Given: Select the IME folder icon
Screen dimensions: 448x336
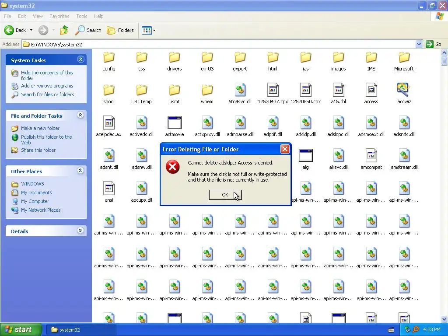Looking at the screenshot, I should [x=371, y=57].
